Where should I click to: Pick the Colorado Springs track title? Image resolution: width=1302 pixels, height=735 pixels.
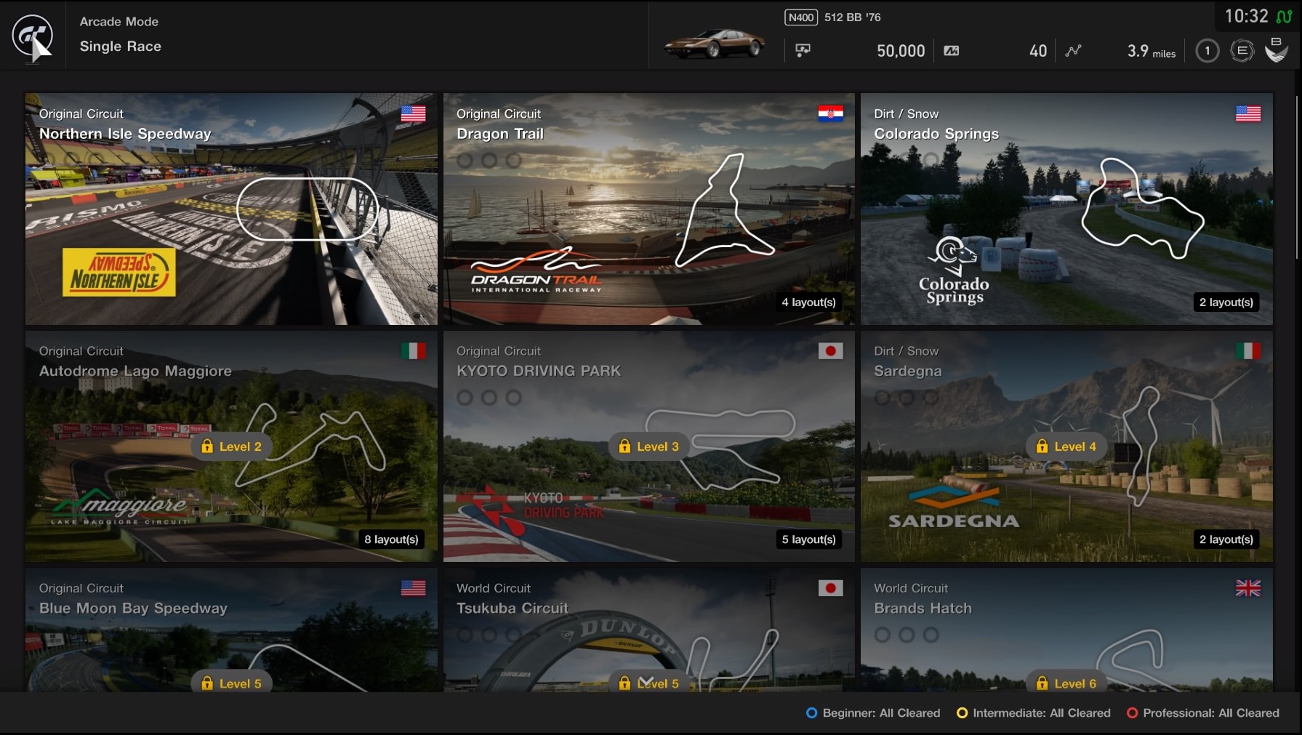click(x=936, y=134)
